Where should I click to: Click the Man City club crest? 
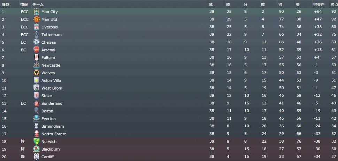(36, 12)
